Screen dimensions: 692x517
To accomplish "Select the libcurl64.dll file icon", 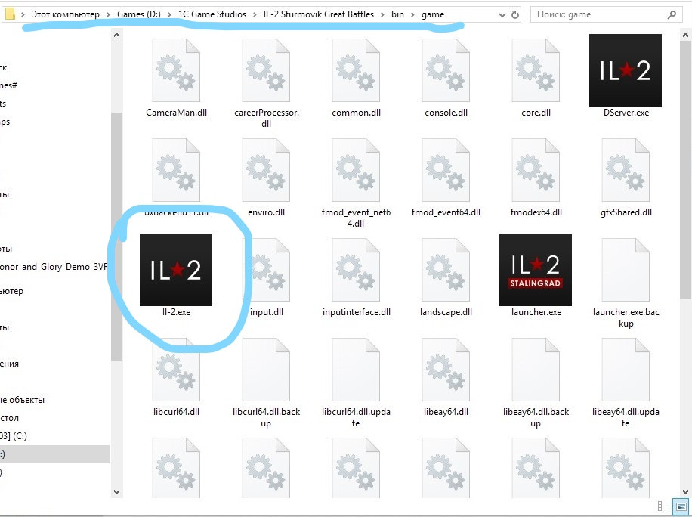I will pos(176,370).
